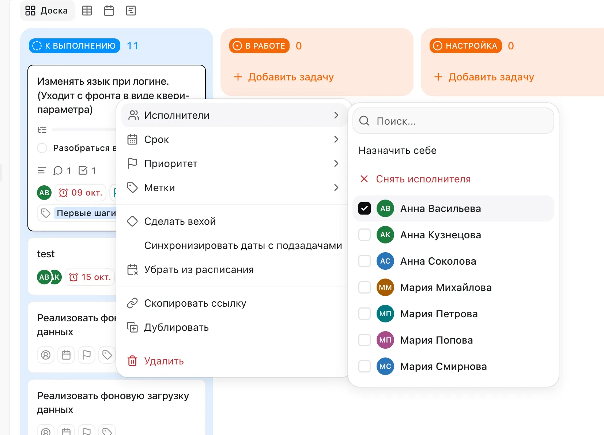This screenshot has height=435, width=604.
Task: Click the description lines icon on first card
Action: click(42, 170)
